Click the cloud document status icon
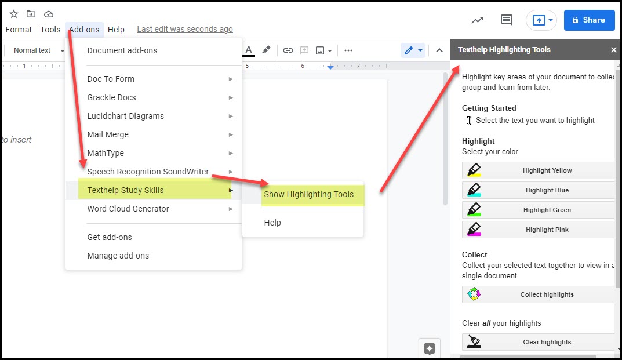Screen dimensions: 622x360 click(48, 14)
